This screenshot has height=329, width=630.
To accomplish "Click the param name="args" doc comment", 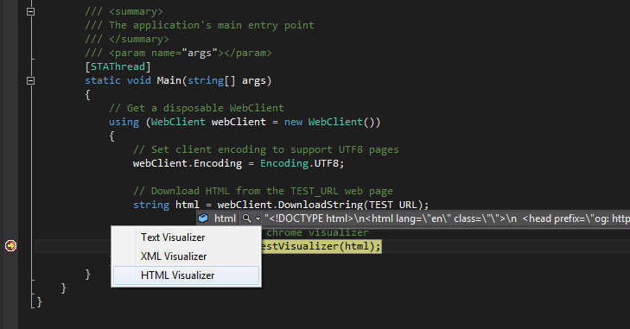I will coord(178,53).
